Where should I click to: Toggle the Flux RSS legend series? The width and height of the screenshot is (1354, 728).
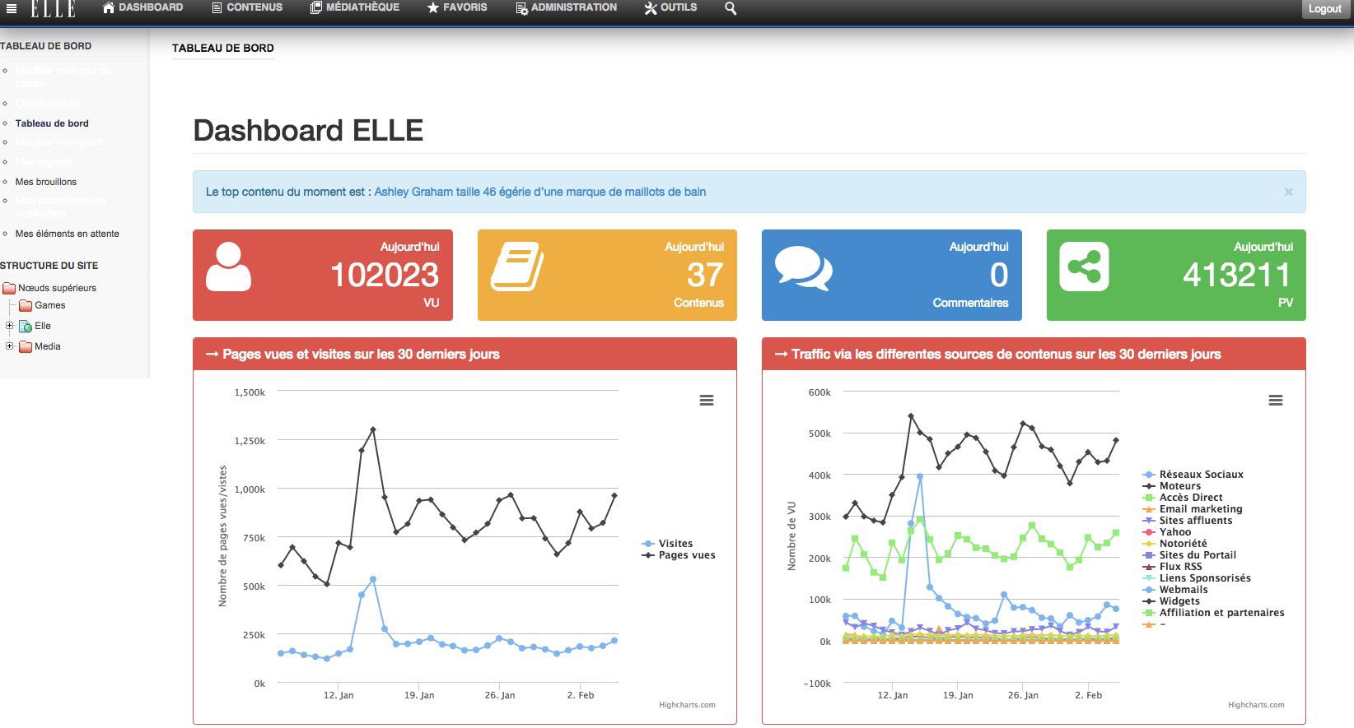pos(1172,567)
